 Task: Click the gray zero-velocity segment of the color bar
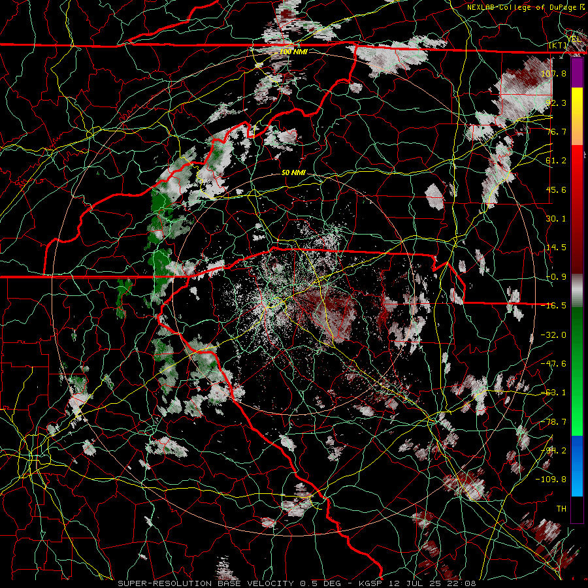[x=577, y=291]
